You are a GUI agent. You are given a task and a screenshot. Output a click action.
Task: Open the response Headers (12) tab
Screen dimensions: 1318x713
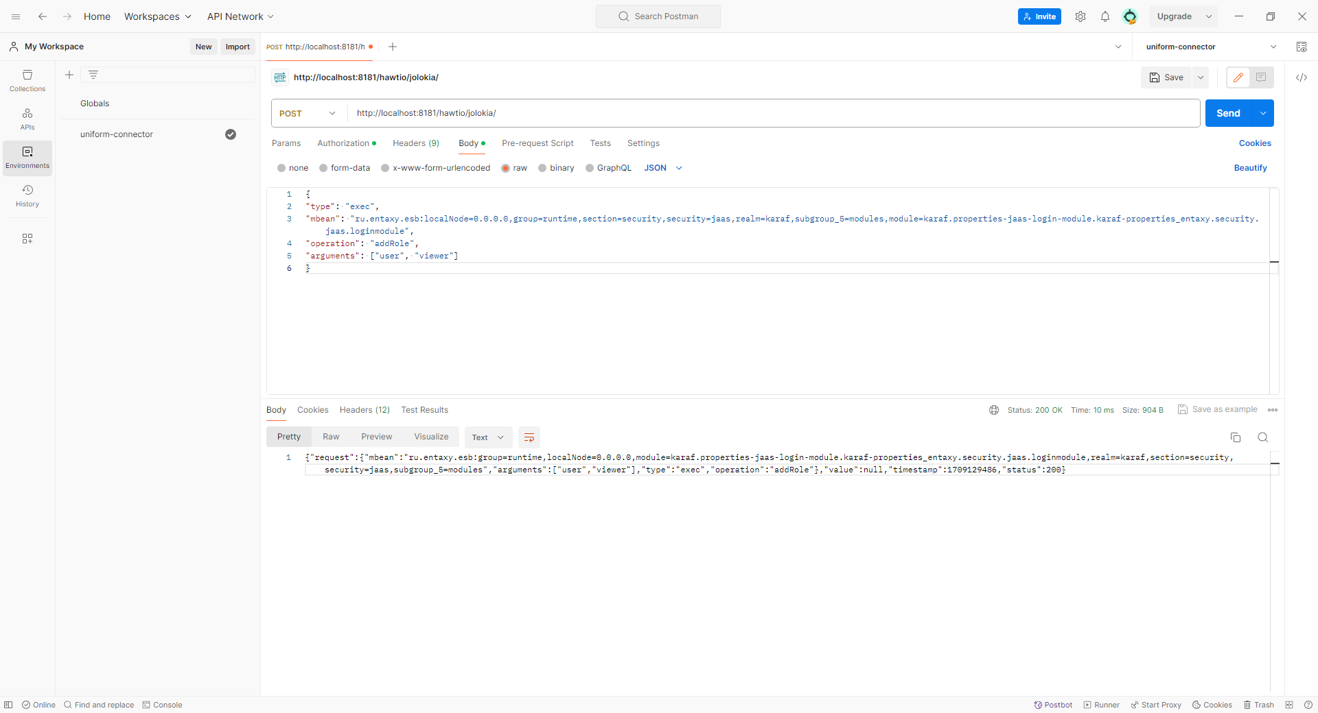365,410
